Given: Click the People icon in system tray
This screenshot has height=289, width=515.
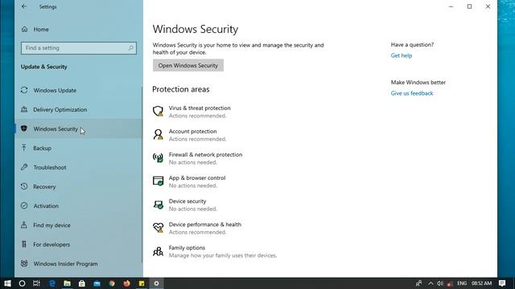Looking at the screenshot, I should [418, 283].
